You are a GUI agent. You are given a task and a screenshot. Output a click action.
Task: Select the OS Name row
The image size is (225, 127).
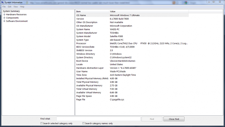click(132, 15)
